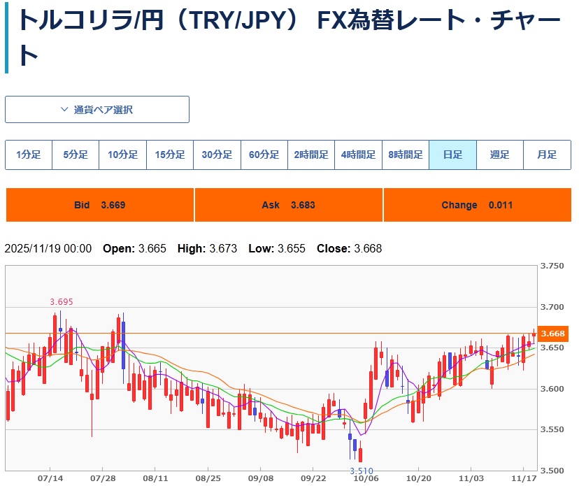Click the Ask 3.683 price panel
This screenshot has width=579, height=486.
pyautogui.click(x=288, y=205)
